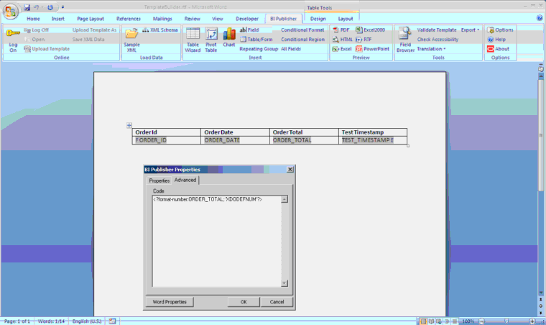Click the Redo icon in quick access toolbar
546x325 pixels.
(x=50, y=7)
